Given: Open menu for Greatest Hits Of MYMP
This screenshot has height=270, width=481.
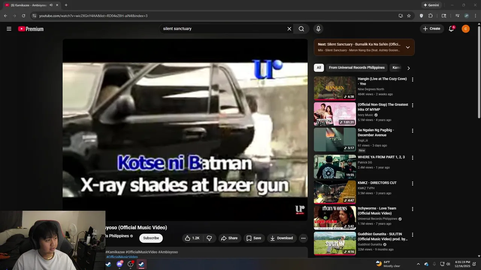Looking at the screenshot, I should click(413, 105).
